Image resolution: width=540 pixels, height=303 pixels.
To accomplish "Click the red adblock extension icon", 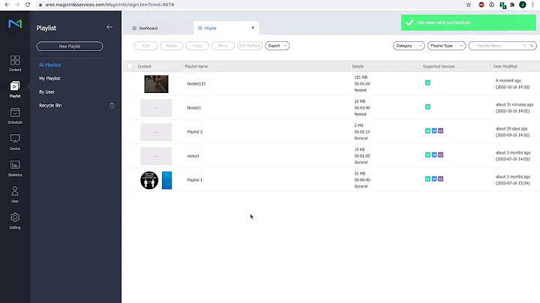I will [481, 4].
